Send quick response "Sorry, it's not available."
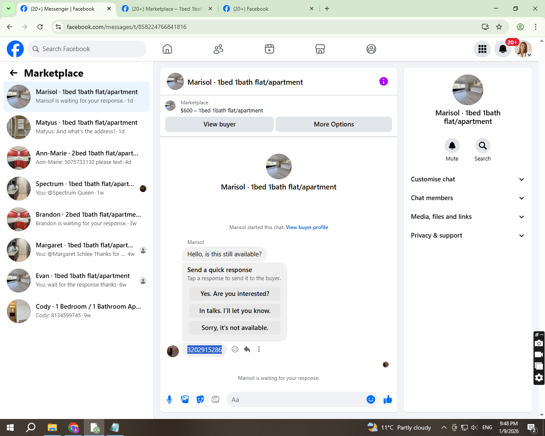 [235, 328]
